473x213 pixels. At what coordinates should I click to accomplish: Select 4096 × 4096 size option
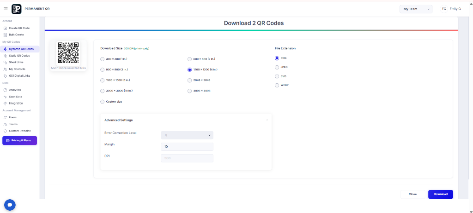[x=189, y=91]
